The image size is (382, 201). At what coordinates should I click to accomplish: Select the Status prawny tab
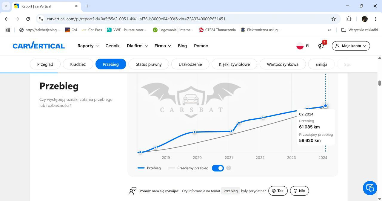149,64
